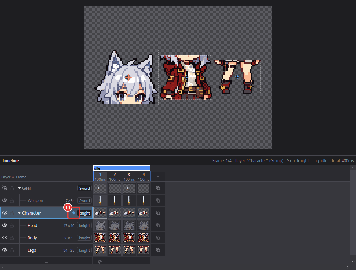The height and width of the screenshot is (270, 356).
Task: Lock the Head layer
Action: 12,225
